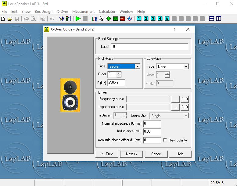Click the Nominal impedance (Ohms) field

(x=152, y=123)
